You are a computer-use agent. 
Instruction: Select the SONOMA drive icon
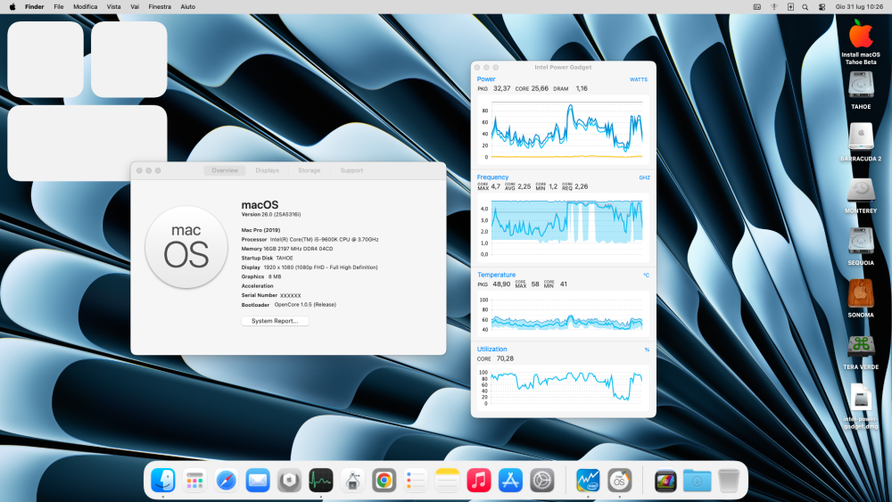point(861,298)
